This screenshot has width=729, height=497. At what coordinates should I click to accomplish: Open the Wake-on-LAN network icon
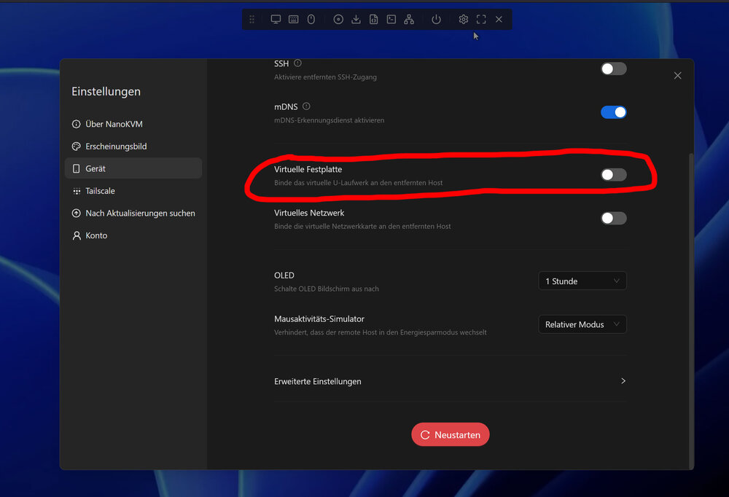tap(409, 19)
